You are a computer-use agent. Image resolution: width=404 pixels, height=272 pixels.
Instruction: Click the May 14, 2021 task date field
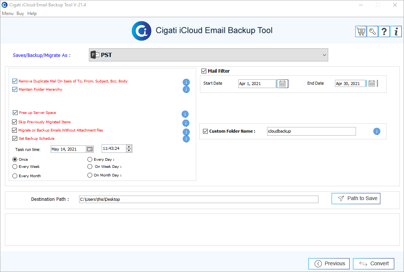(68, 149)
